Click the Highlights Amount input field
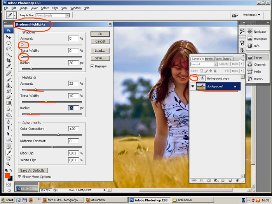This screenshot has width=272, height=204. click(73, 84)
